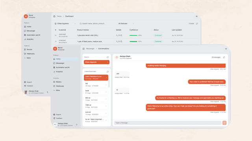The width and height of the screenshot is (252, 141).
Task: Open account switcher arrows in Messenger window sidebar
Action: (77, 125)
